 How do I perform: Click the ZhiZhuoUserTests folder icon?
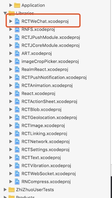pos(12,190)
